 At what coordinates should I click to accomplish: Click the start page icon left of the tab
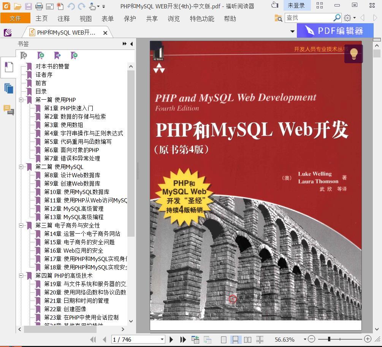point(8,32)
